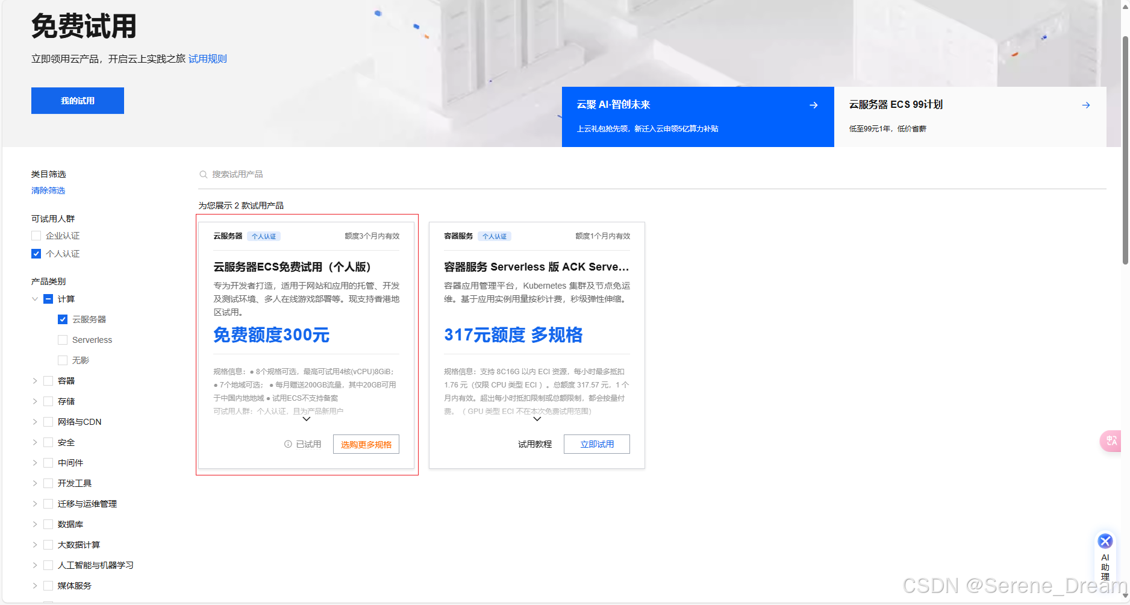Expand the 中间件 category
Viewport: 1130px width, 605px height.
(34, 463)
